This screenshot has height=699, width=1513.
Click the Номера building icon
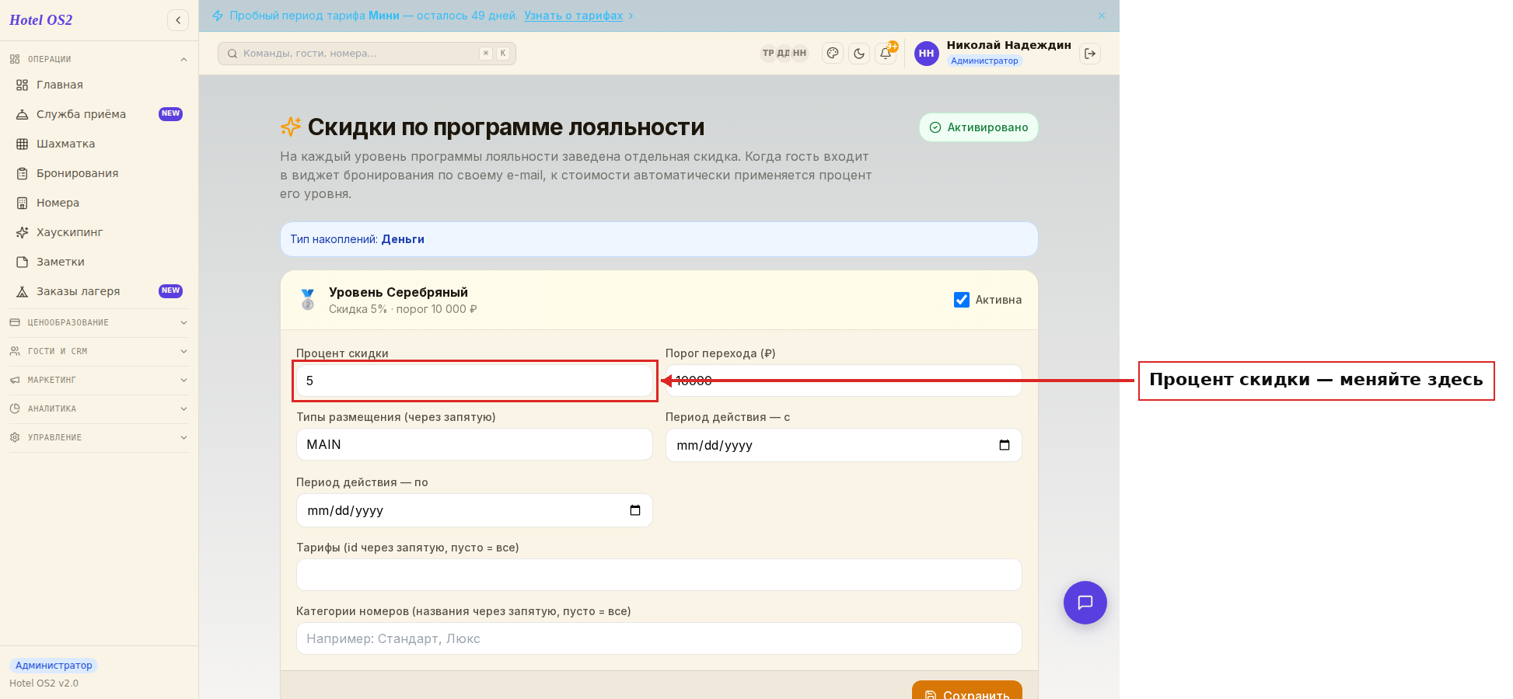pos(23,203)
